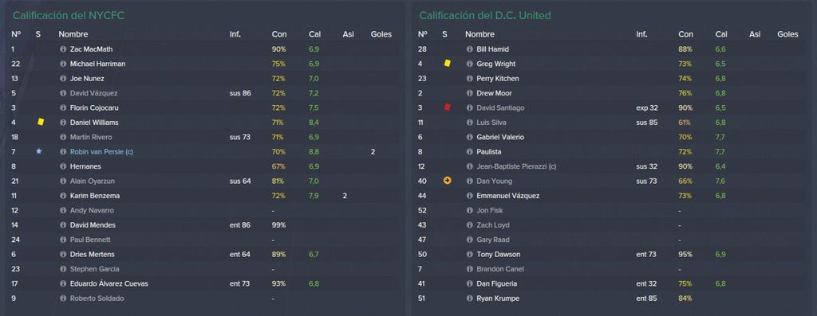Click info icon beside Karim Benzema
The image size is (817, 316).
click(63, 196)
